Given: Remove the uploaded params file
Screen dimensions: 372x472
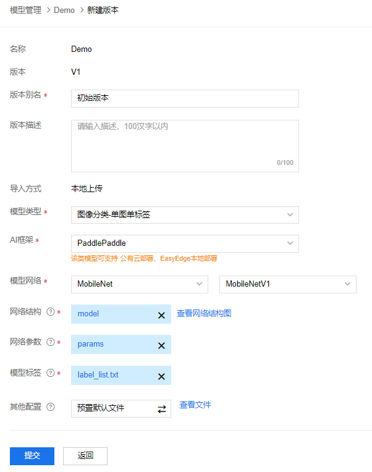Looking at the screenshot, I should click(161, 345).
